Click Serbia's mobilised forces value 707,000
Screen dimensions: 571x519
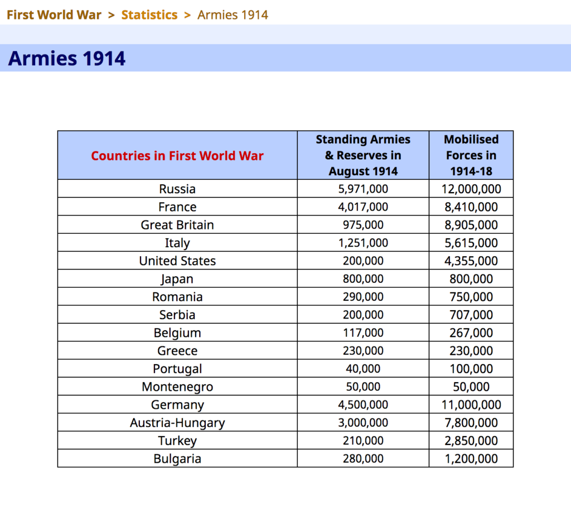click(x=471, y=315)
